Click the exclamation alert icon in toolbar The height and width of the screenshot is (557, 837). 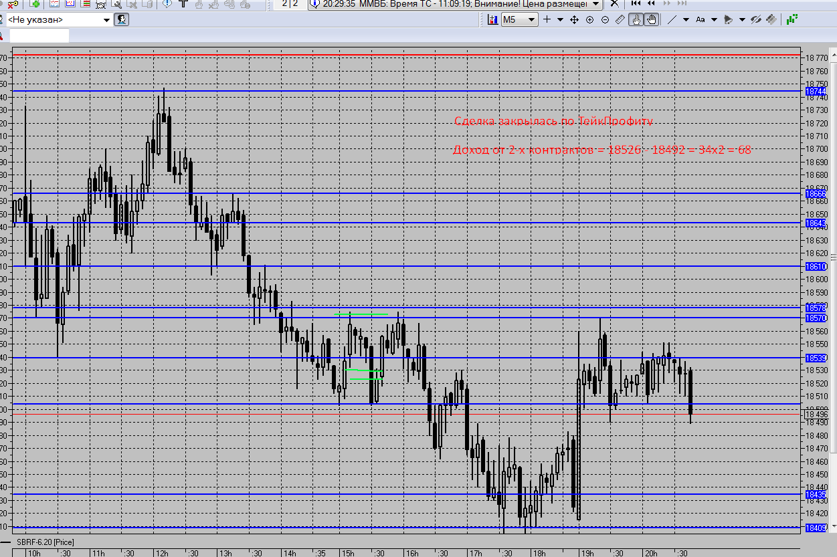pos(167,3)
